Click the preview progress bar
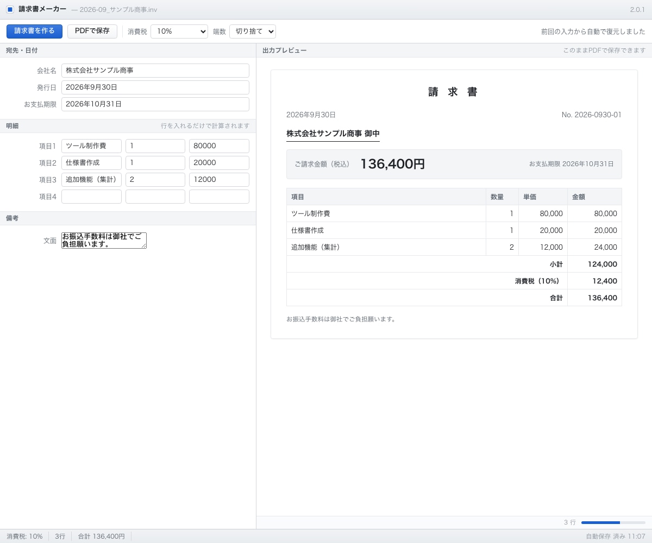 coord(613,522)
